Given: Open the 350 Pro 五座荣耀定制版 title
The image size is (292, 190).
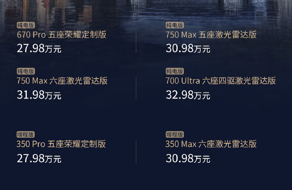Looking at the screenshot, I should point(61,144).
